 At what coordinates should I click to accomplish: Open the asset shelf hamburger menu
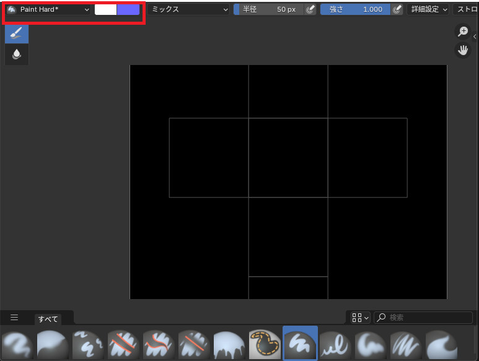pos(14,318)
